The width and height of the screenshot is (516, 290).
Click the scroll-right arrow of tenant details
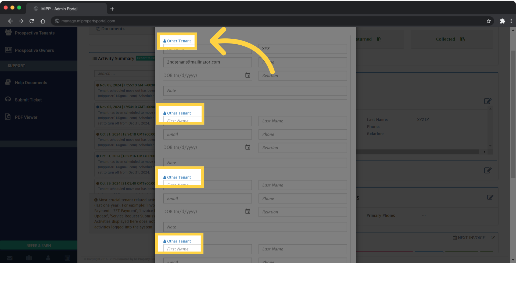tap(485, 152)
